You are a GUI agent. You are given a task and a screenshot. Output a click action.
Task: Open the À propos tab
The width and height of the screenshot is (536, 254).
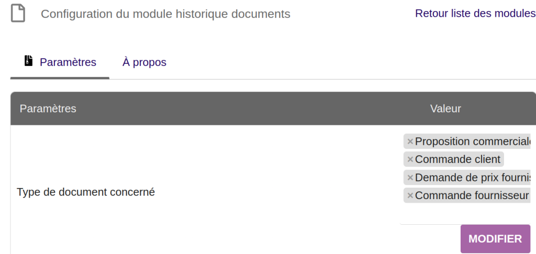click(144, 62)
